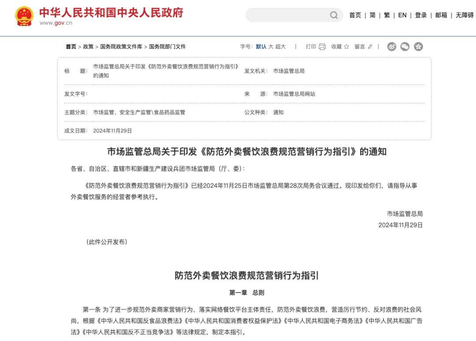Share article via the WeChat icon
This screenshot has width=476, height=341.
point(405,47)
